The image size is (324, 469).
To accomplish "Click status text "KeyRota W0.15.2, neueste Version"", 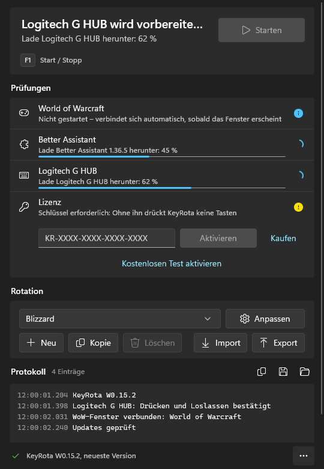I will pyautogui.click(x=81, y=456).
